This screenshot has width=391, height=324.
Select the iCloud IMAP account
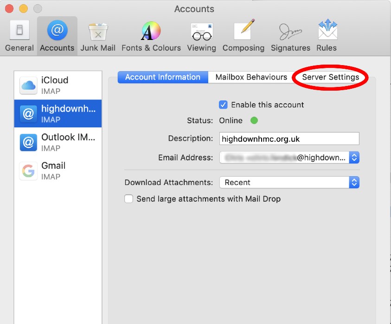(58, 85)
